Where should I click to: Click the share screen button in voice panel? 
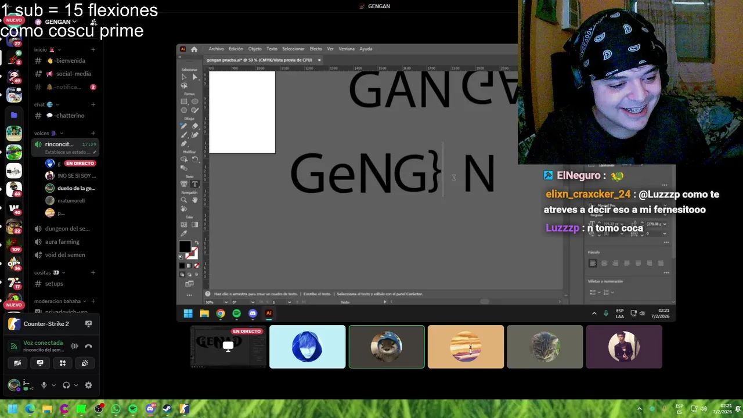click(40, 363)
